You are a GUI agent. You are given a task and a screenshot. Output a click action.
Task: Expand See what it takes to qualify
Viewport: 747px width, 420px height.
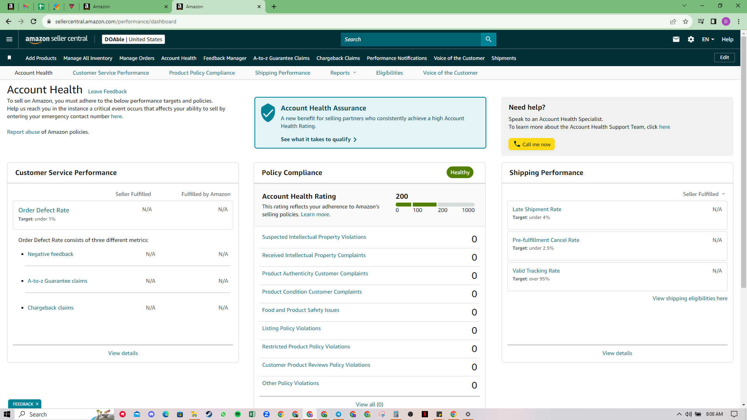[319, 139]
